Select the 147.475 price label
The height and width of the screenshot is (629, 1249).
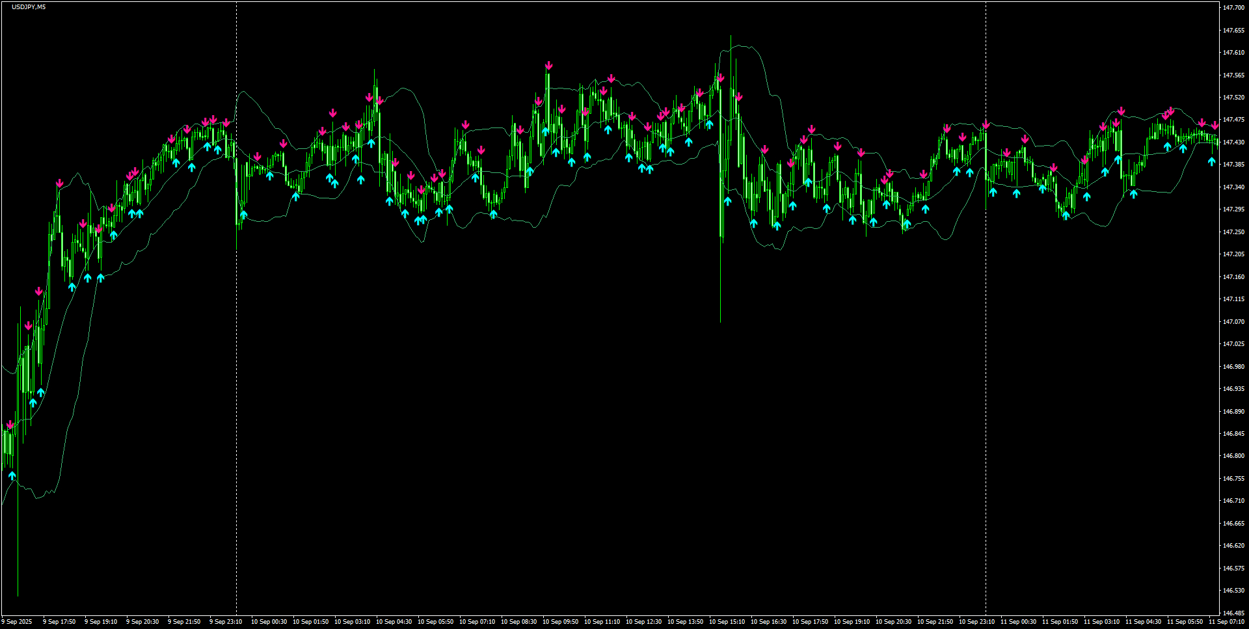tap(1233, 120)
